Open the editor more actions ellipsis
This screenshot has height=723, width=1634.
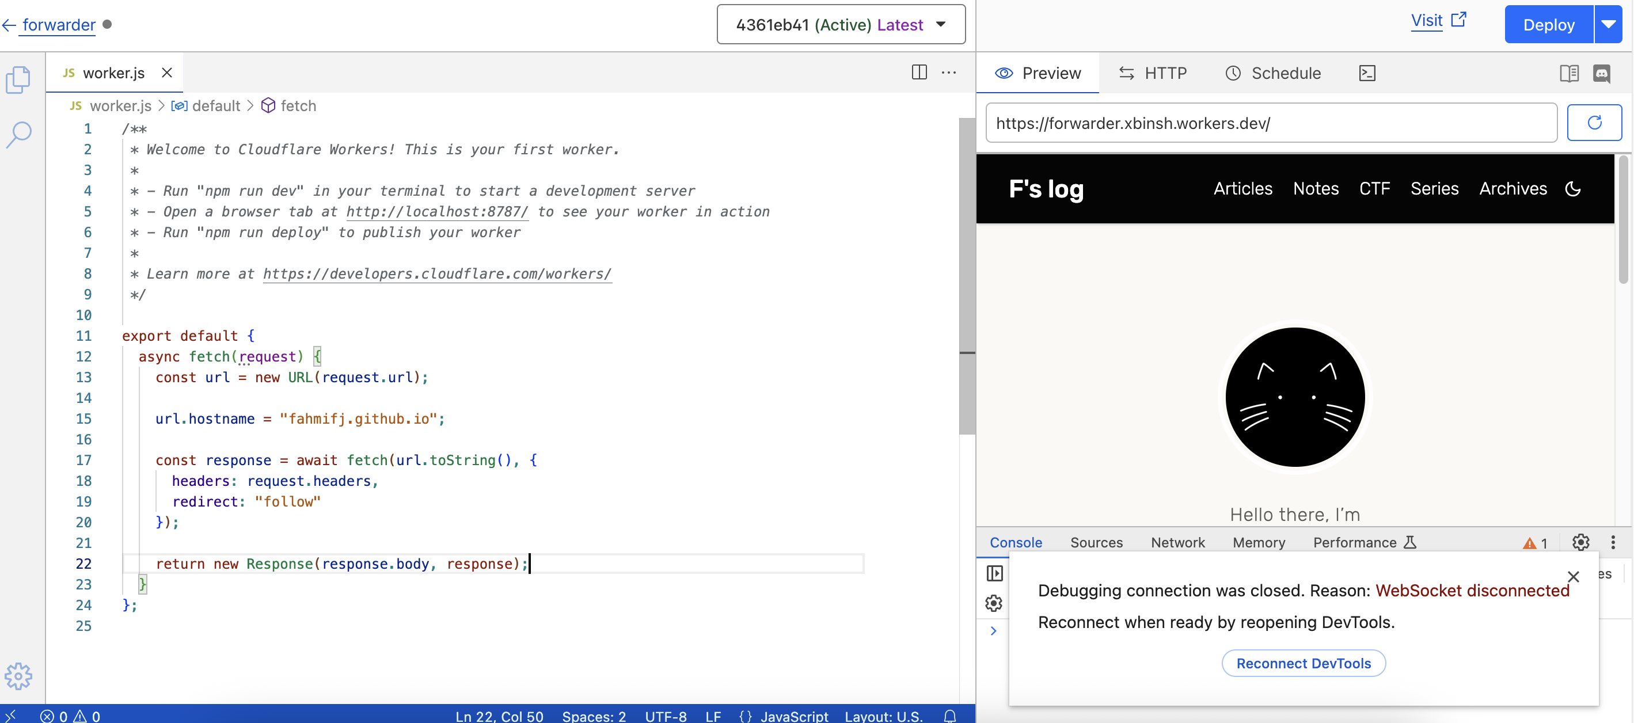pos(949,73)
